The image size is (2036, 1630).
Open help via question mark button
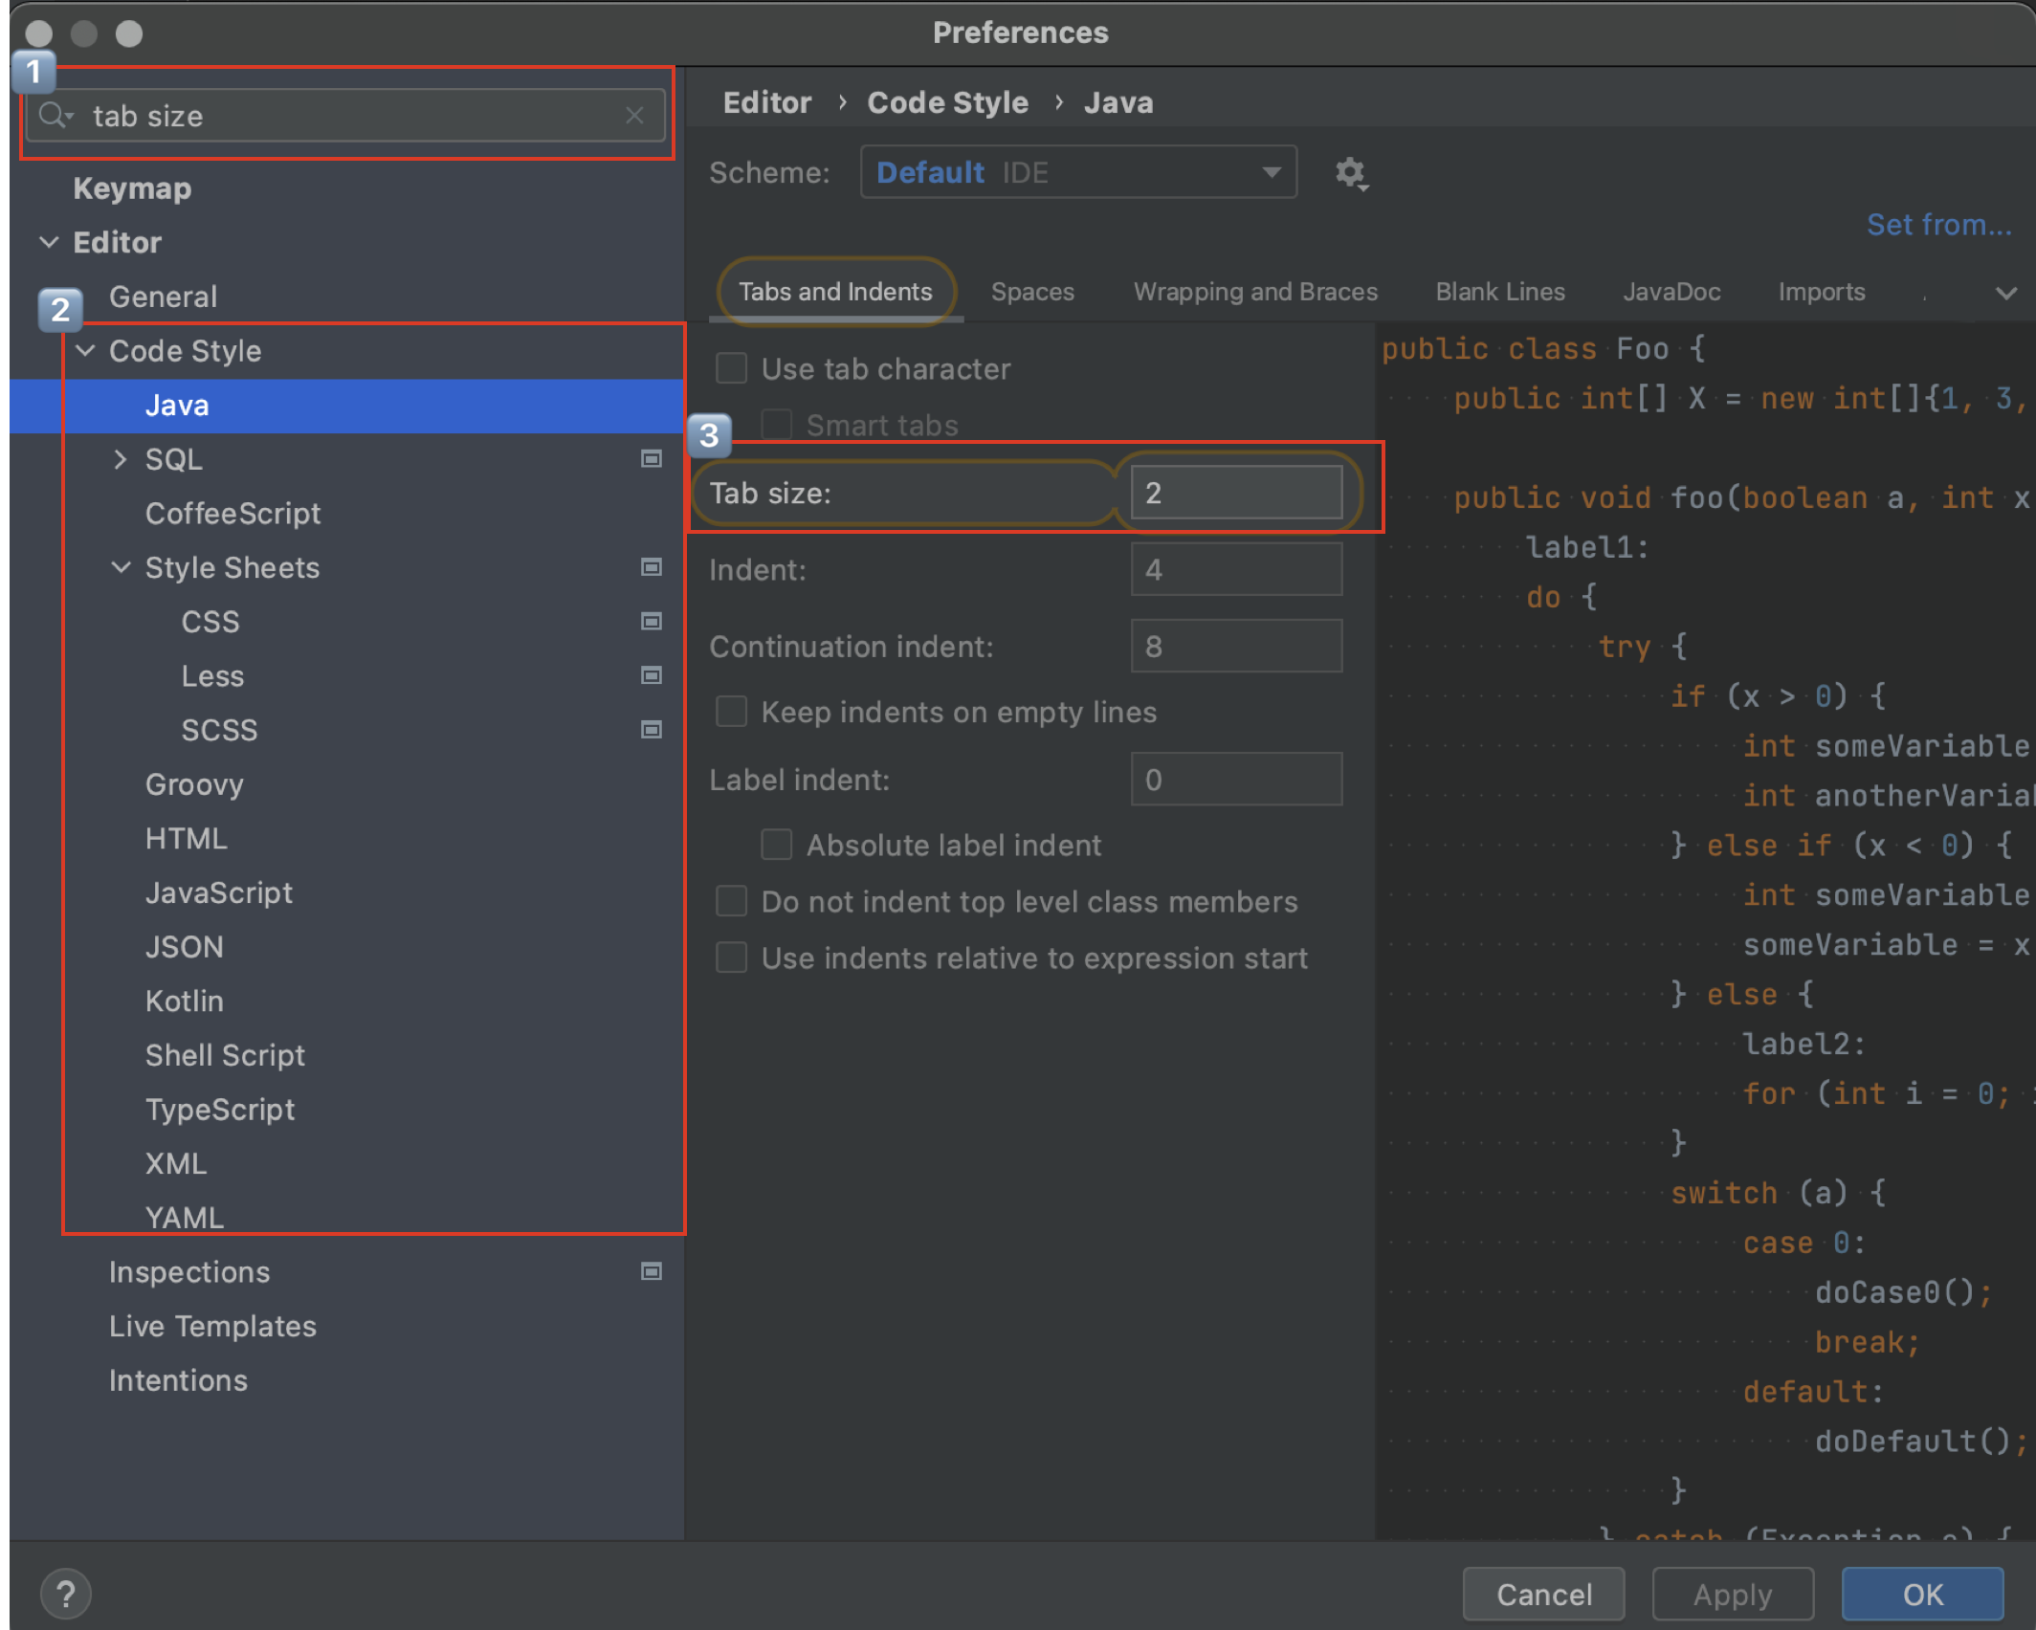pos(66,1594)
